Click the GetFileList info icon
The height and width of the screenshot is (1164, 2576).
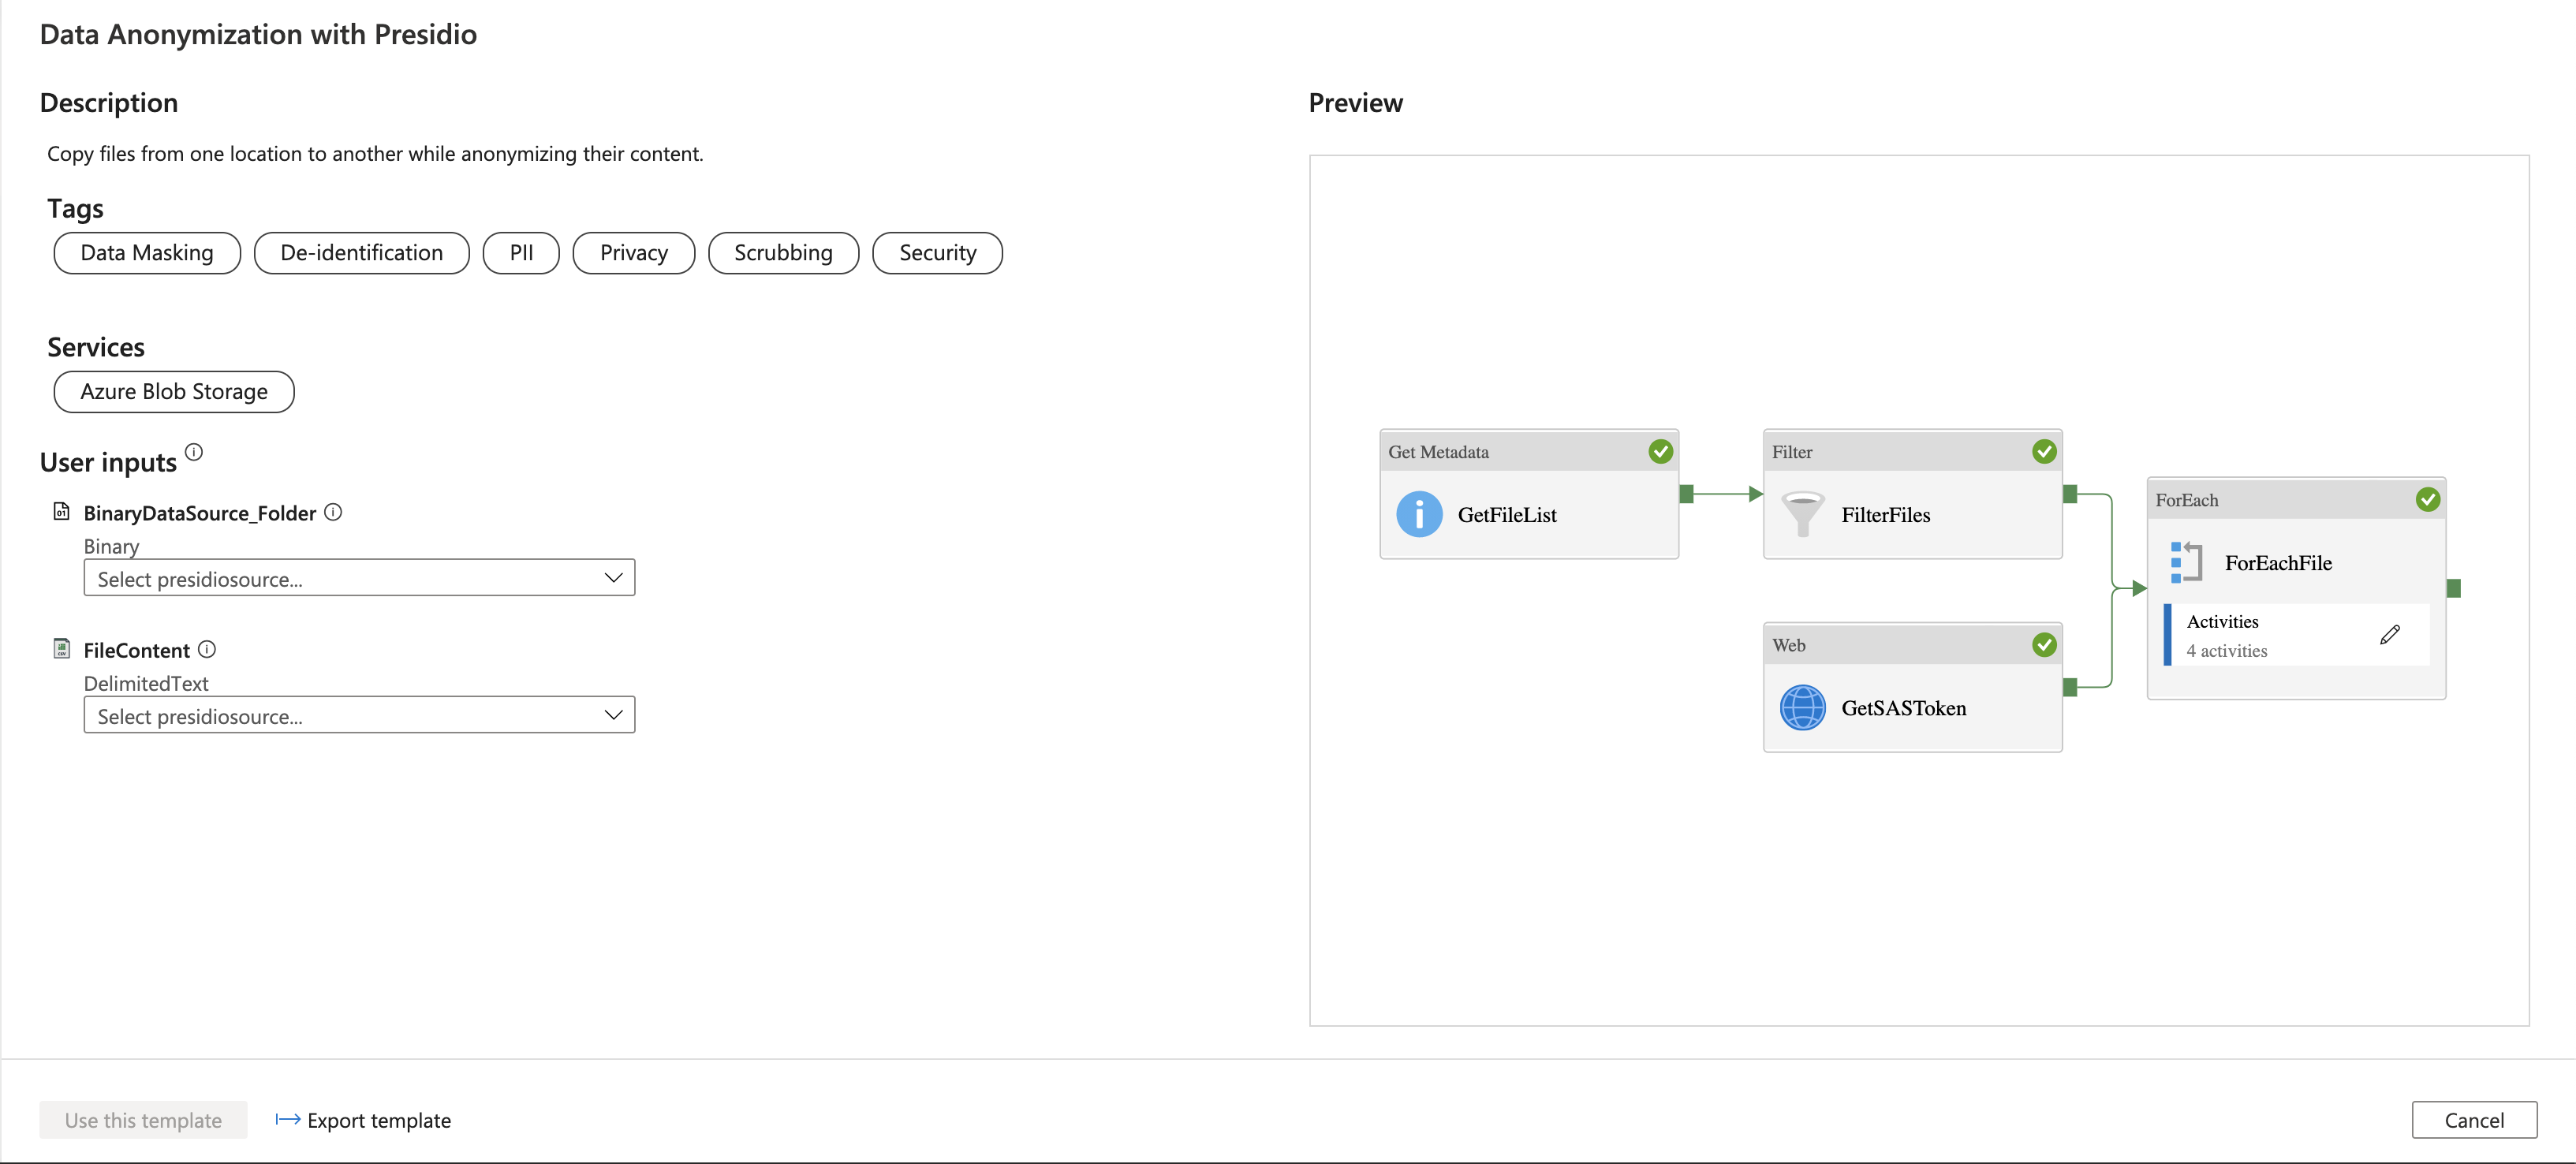click(1418, 515)
